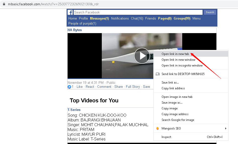Click the Like link under video
The height and width of the screenshot is (144, 238).
[x=79, y=87]
